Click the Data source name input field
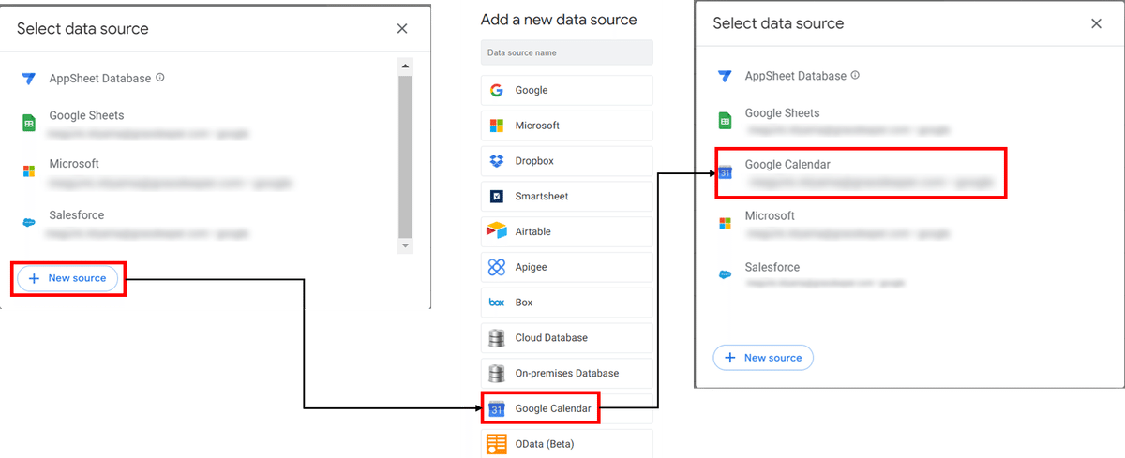The width and height of the screenshot is (1125, 458). (567, 52)
